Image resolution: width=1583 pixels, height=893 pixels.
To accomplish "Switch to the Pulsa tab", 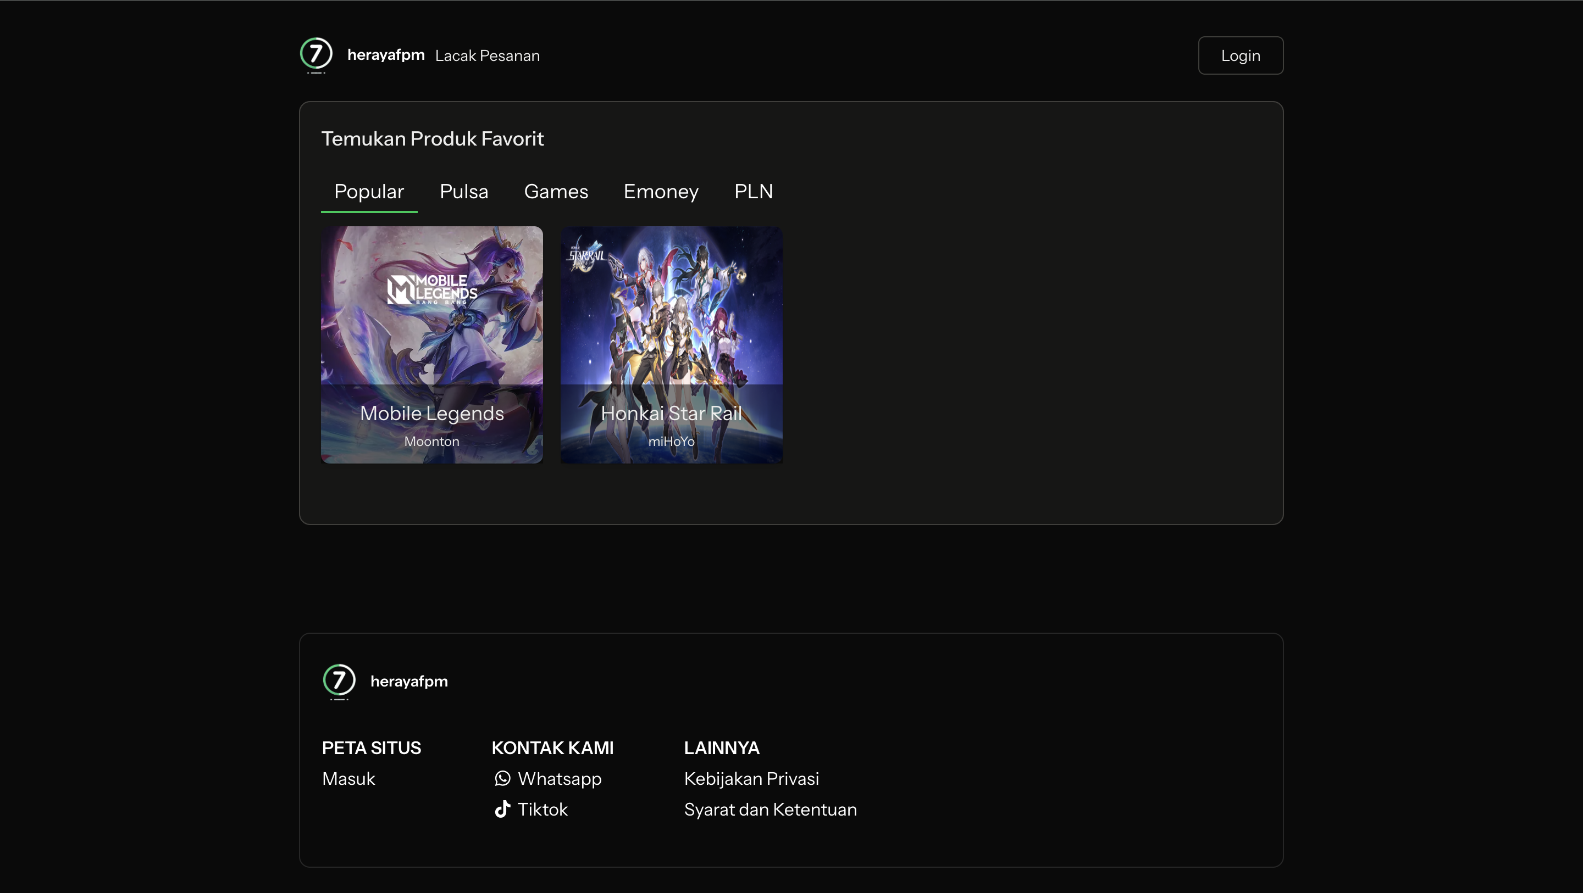I will [x=464, y=192].
